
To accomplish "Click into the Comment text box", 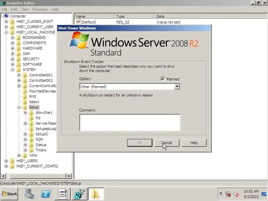I will [x=130, y=123].
